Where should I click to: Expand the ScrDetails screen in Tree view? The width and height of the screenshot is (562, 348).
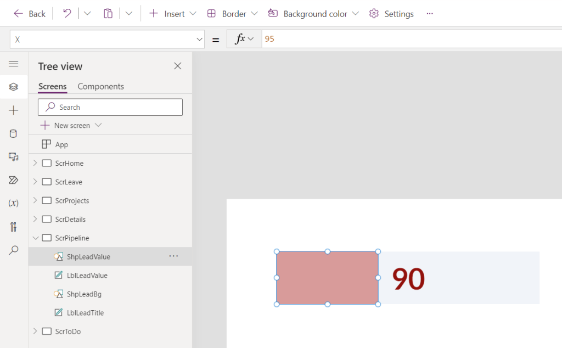[35, 219]
